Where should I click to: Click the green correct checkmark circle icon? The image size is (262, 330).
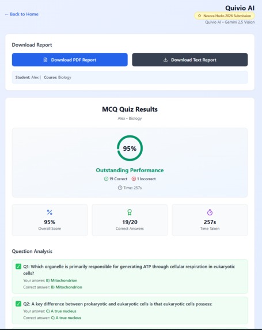[x=106, y=179]
